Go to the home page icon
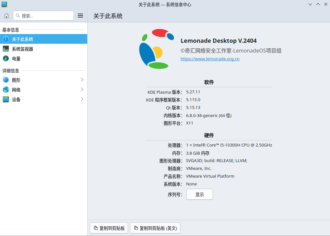The width and height of the screenshot is (330, 236). pyautogui.click(x=6, y=16)
